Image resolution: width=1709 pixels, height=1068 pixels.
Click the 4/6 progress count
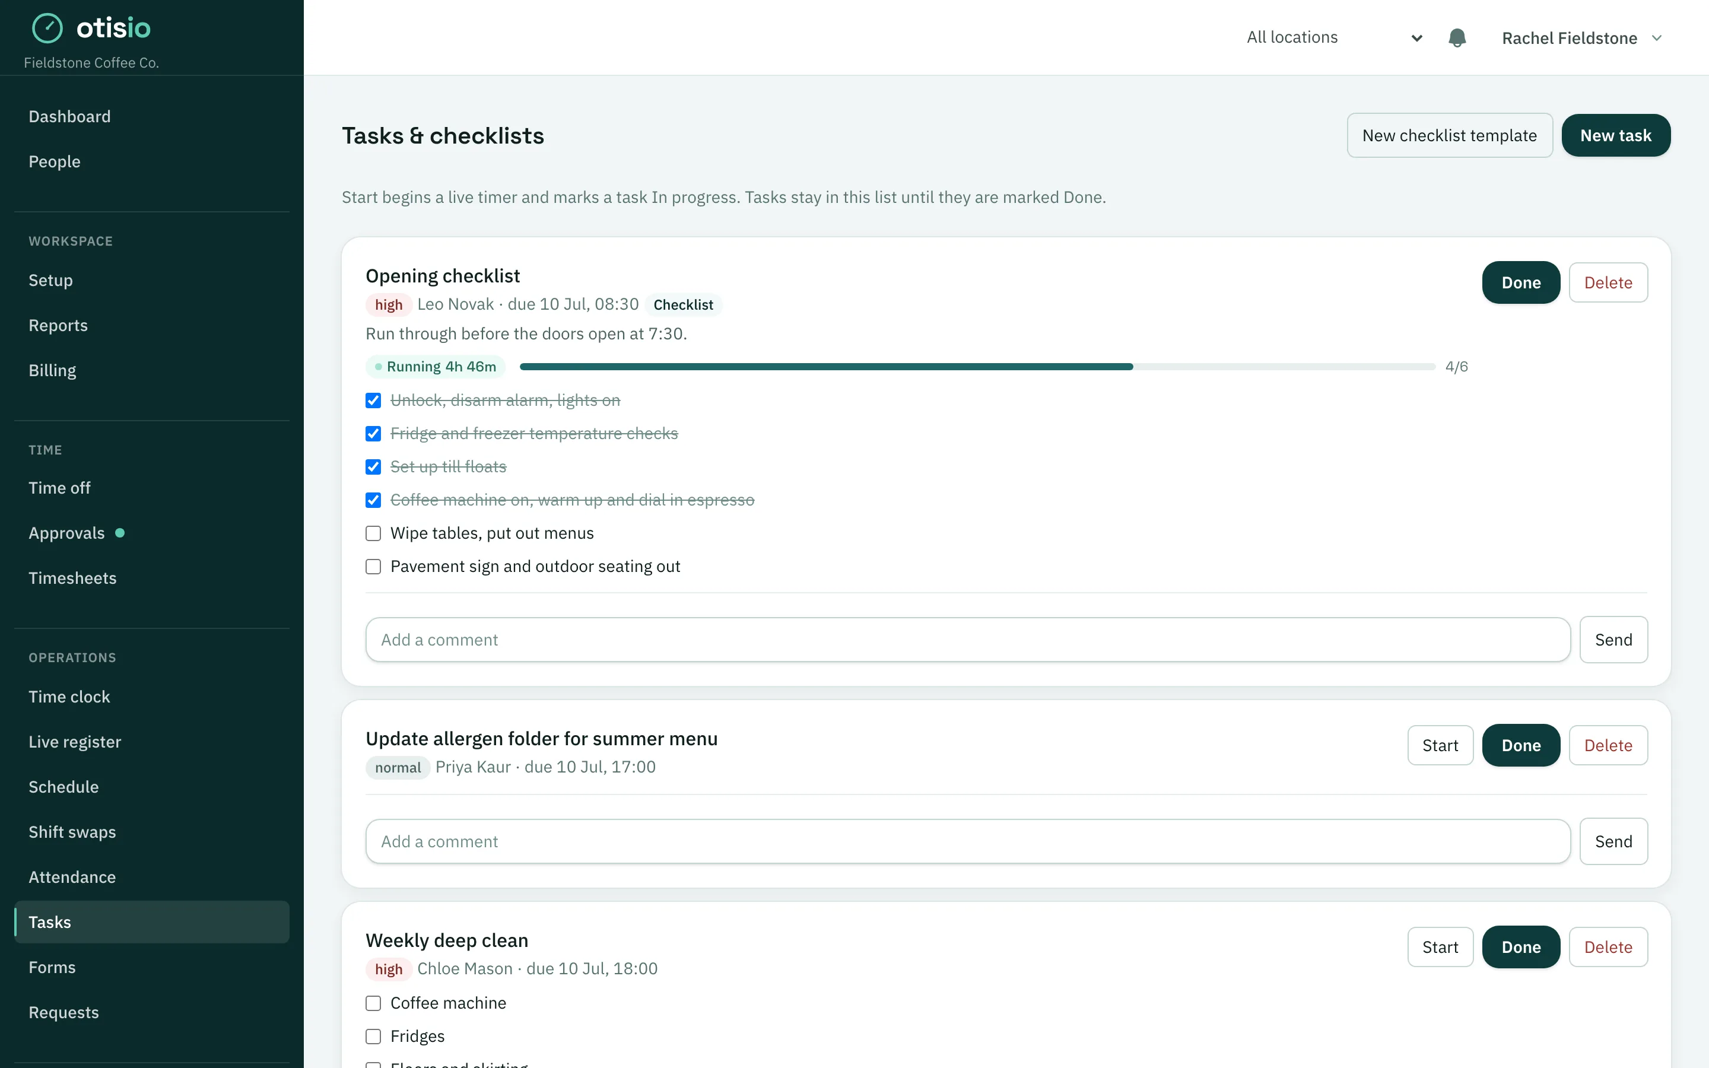tap(1456, 367)
